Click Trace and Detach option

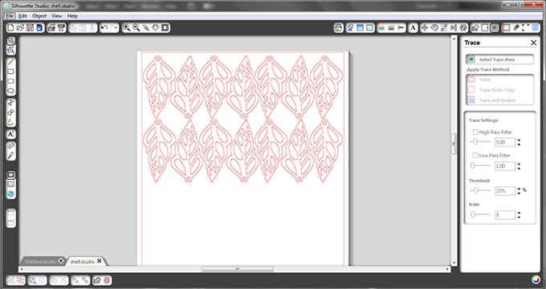491,100
